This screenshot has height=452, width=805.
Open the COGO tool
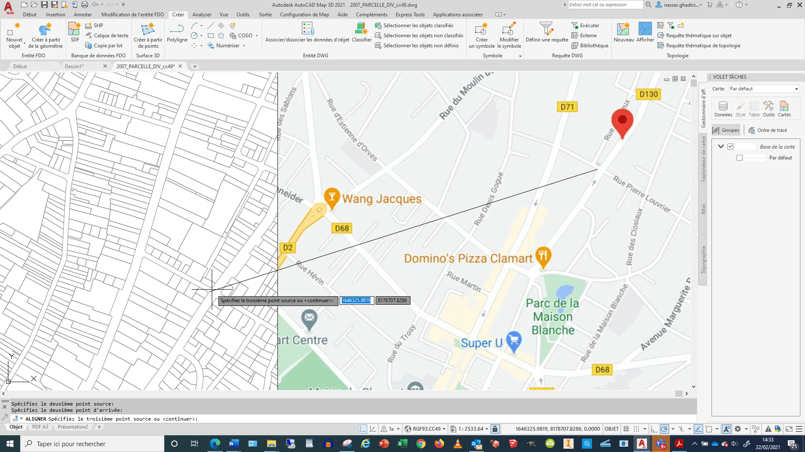pyautogui.click(x=242, y=36)
